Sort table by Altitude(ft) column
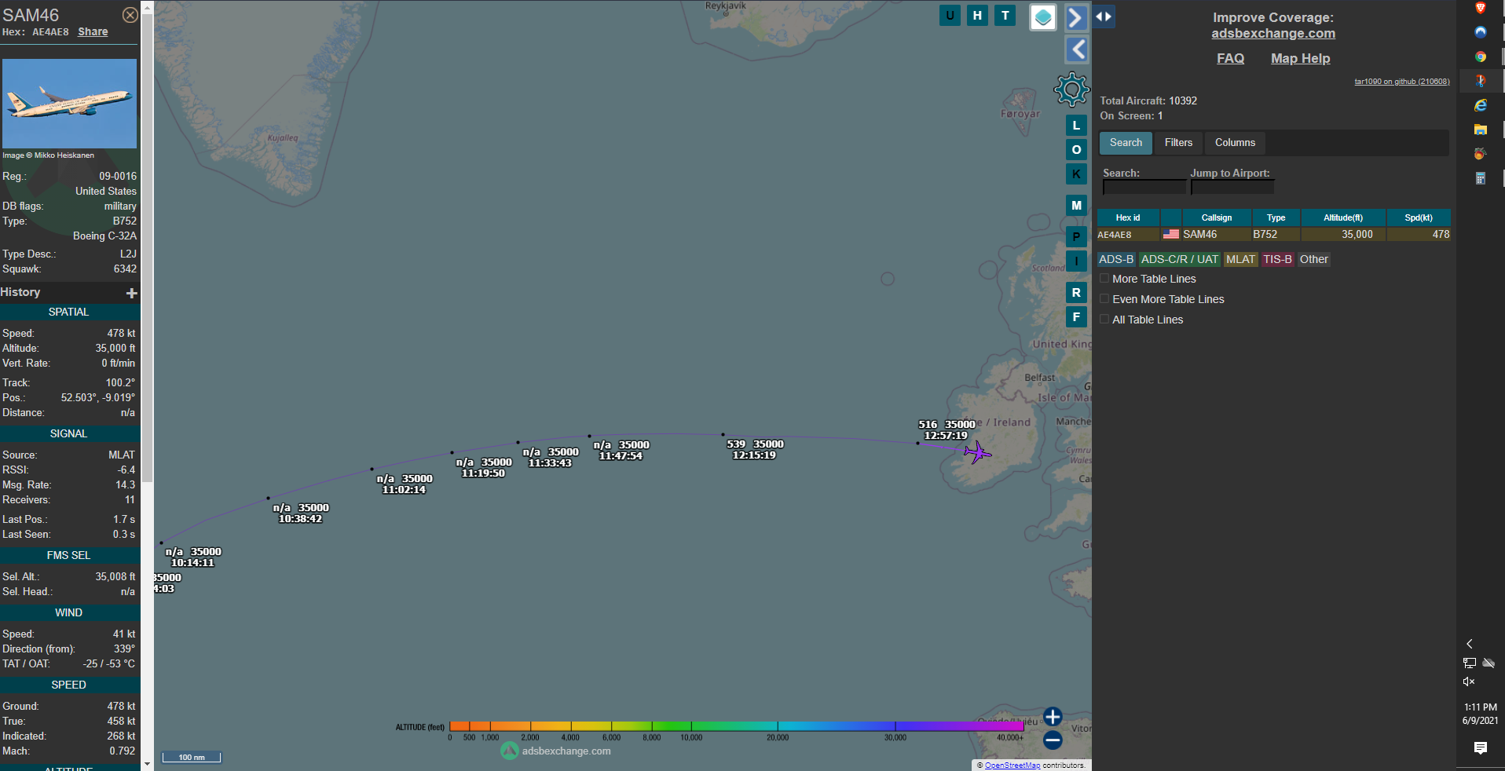Image resolution: width=1505 pixels, height=771 pixels. (x=1343, y=217)
